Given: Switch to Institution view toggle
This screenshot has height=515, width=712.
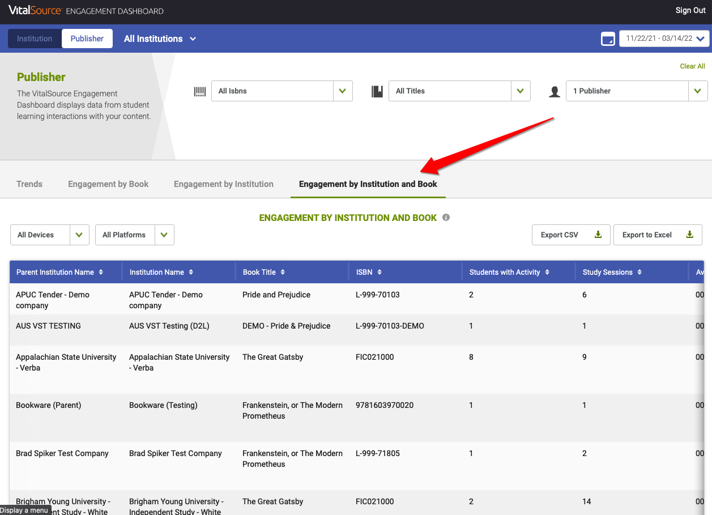Looking at the screenshot, I should [35, 39].
